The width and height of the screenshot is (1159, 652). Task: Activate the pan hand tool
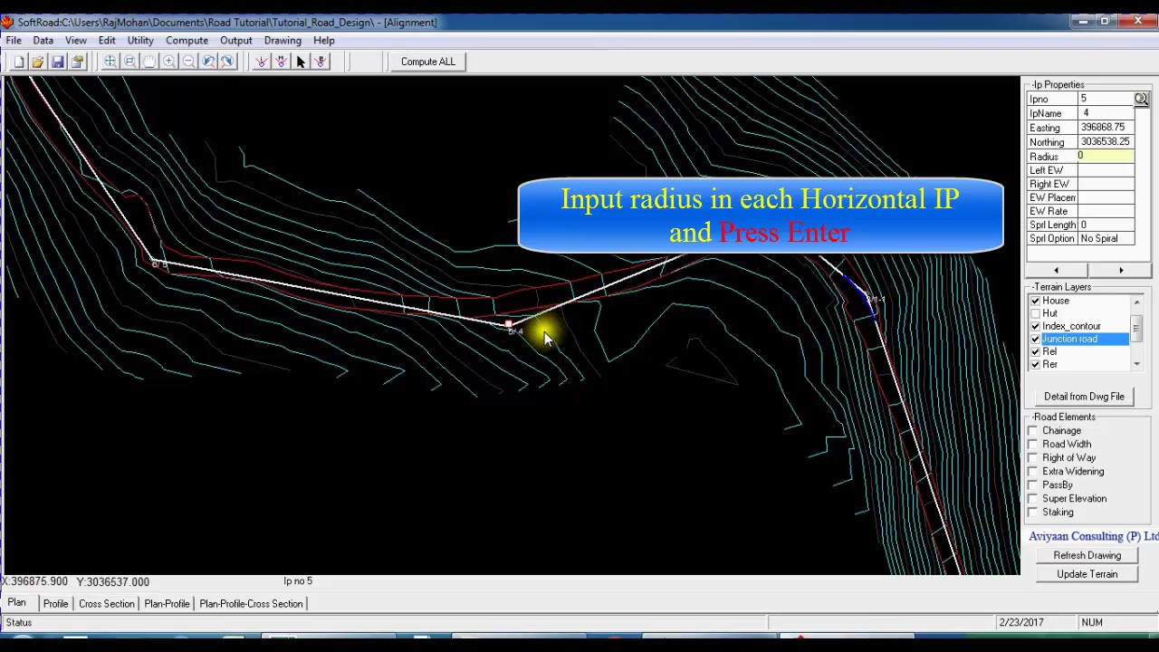point(149,62)
